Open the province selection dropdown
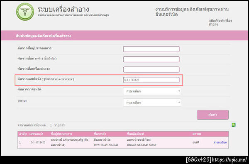This screenshot has height=164, width=249. tap(152, 91)
